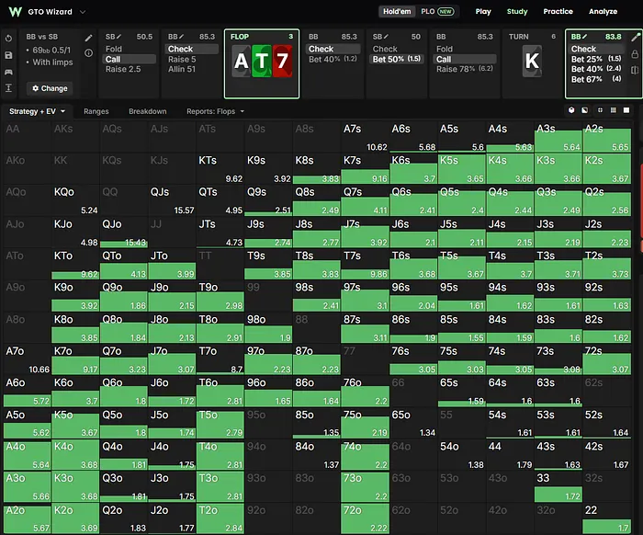Click the KQo hand cell

(x=76, y=200)
